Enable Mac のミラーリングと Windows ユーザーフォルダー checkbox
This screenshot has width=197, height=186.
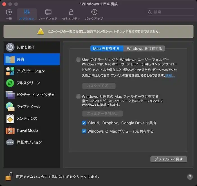[79, 60]
